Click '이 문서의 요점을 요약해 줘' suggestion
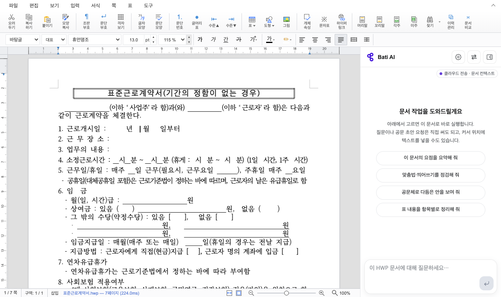 click(431, 158)
